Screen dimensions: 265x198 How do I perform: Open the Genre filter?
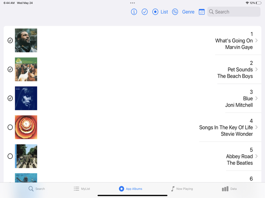188,12
